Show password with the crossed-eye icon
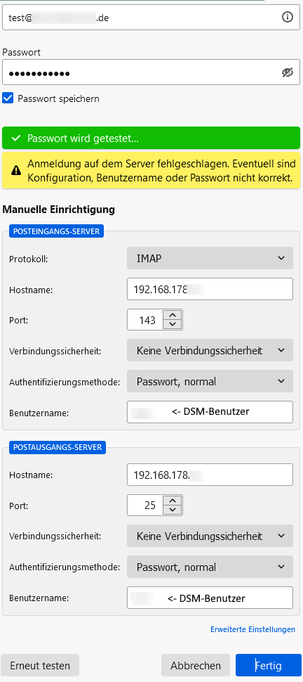The width and height of the screenshot is (303, 682). coord(288,72)
